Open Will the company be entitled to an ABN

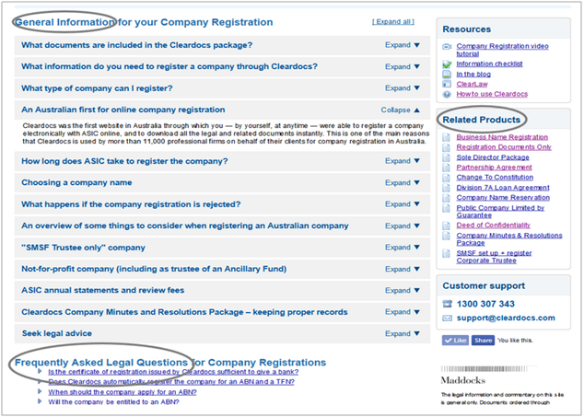coord(113,401)
